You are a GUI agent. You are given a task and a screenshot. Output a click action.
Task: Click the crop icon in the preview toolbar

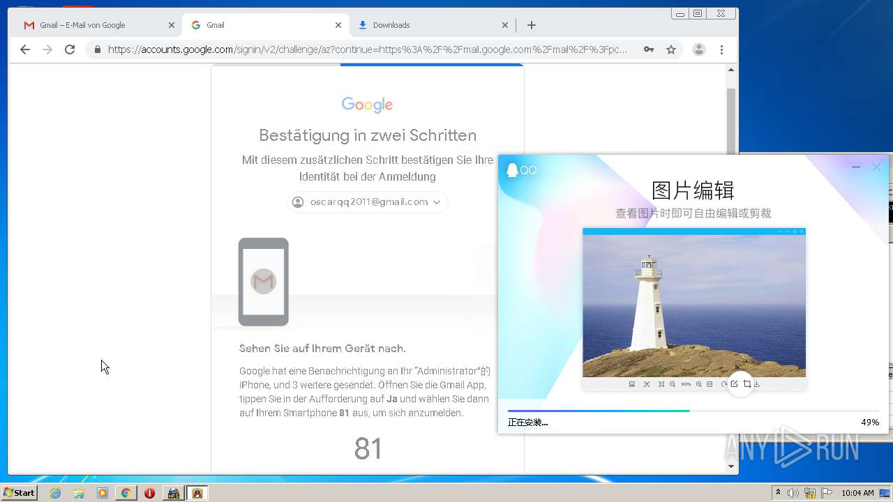pyautogui.click(x=746, y=384)
